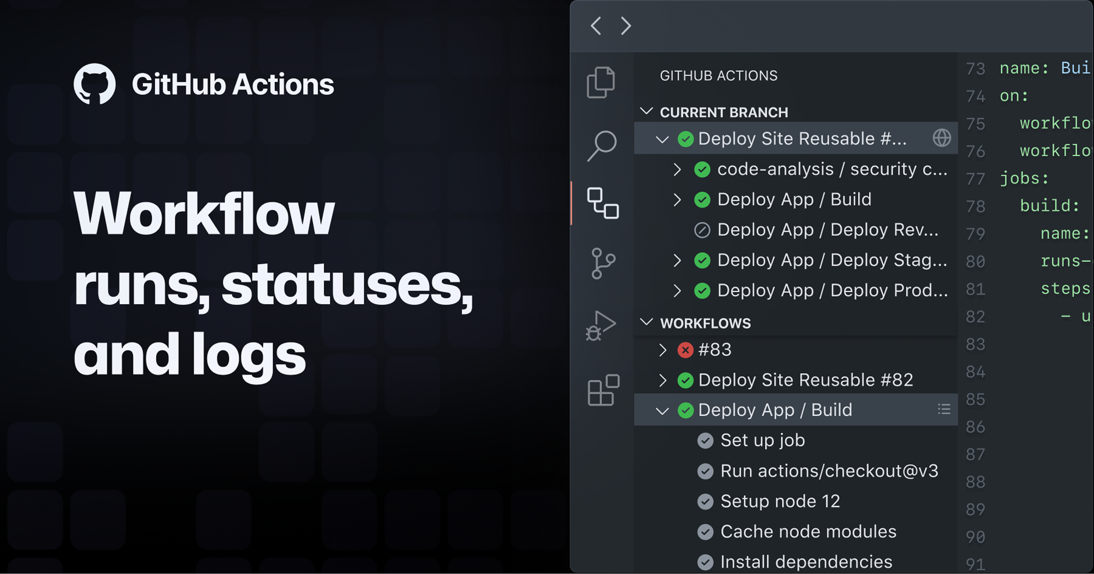Click the failed status icon on run #83
This screenshot has width=1094, height=574.
coord(685,350)
